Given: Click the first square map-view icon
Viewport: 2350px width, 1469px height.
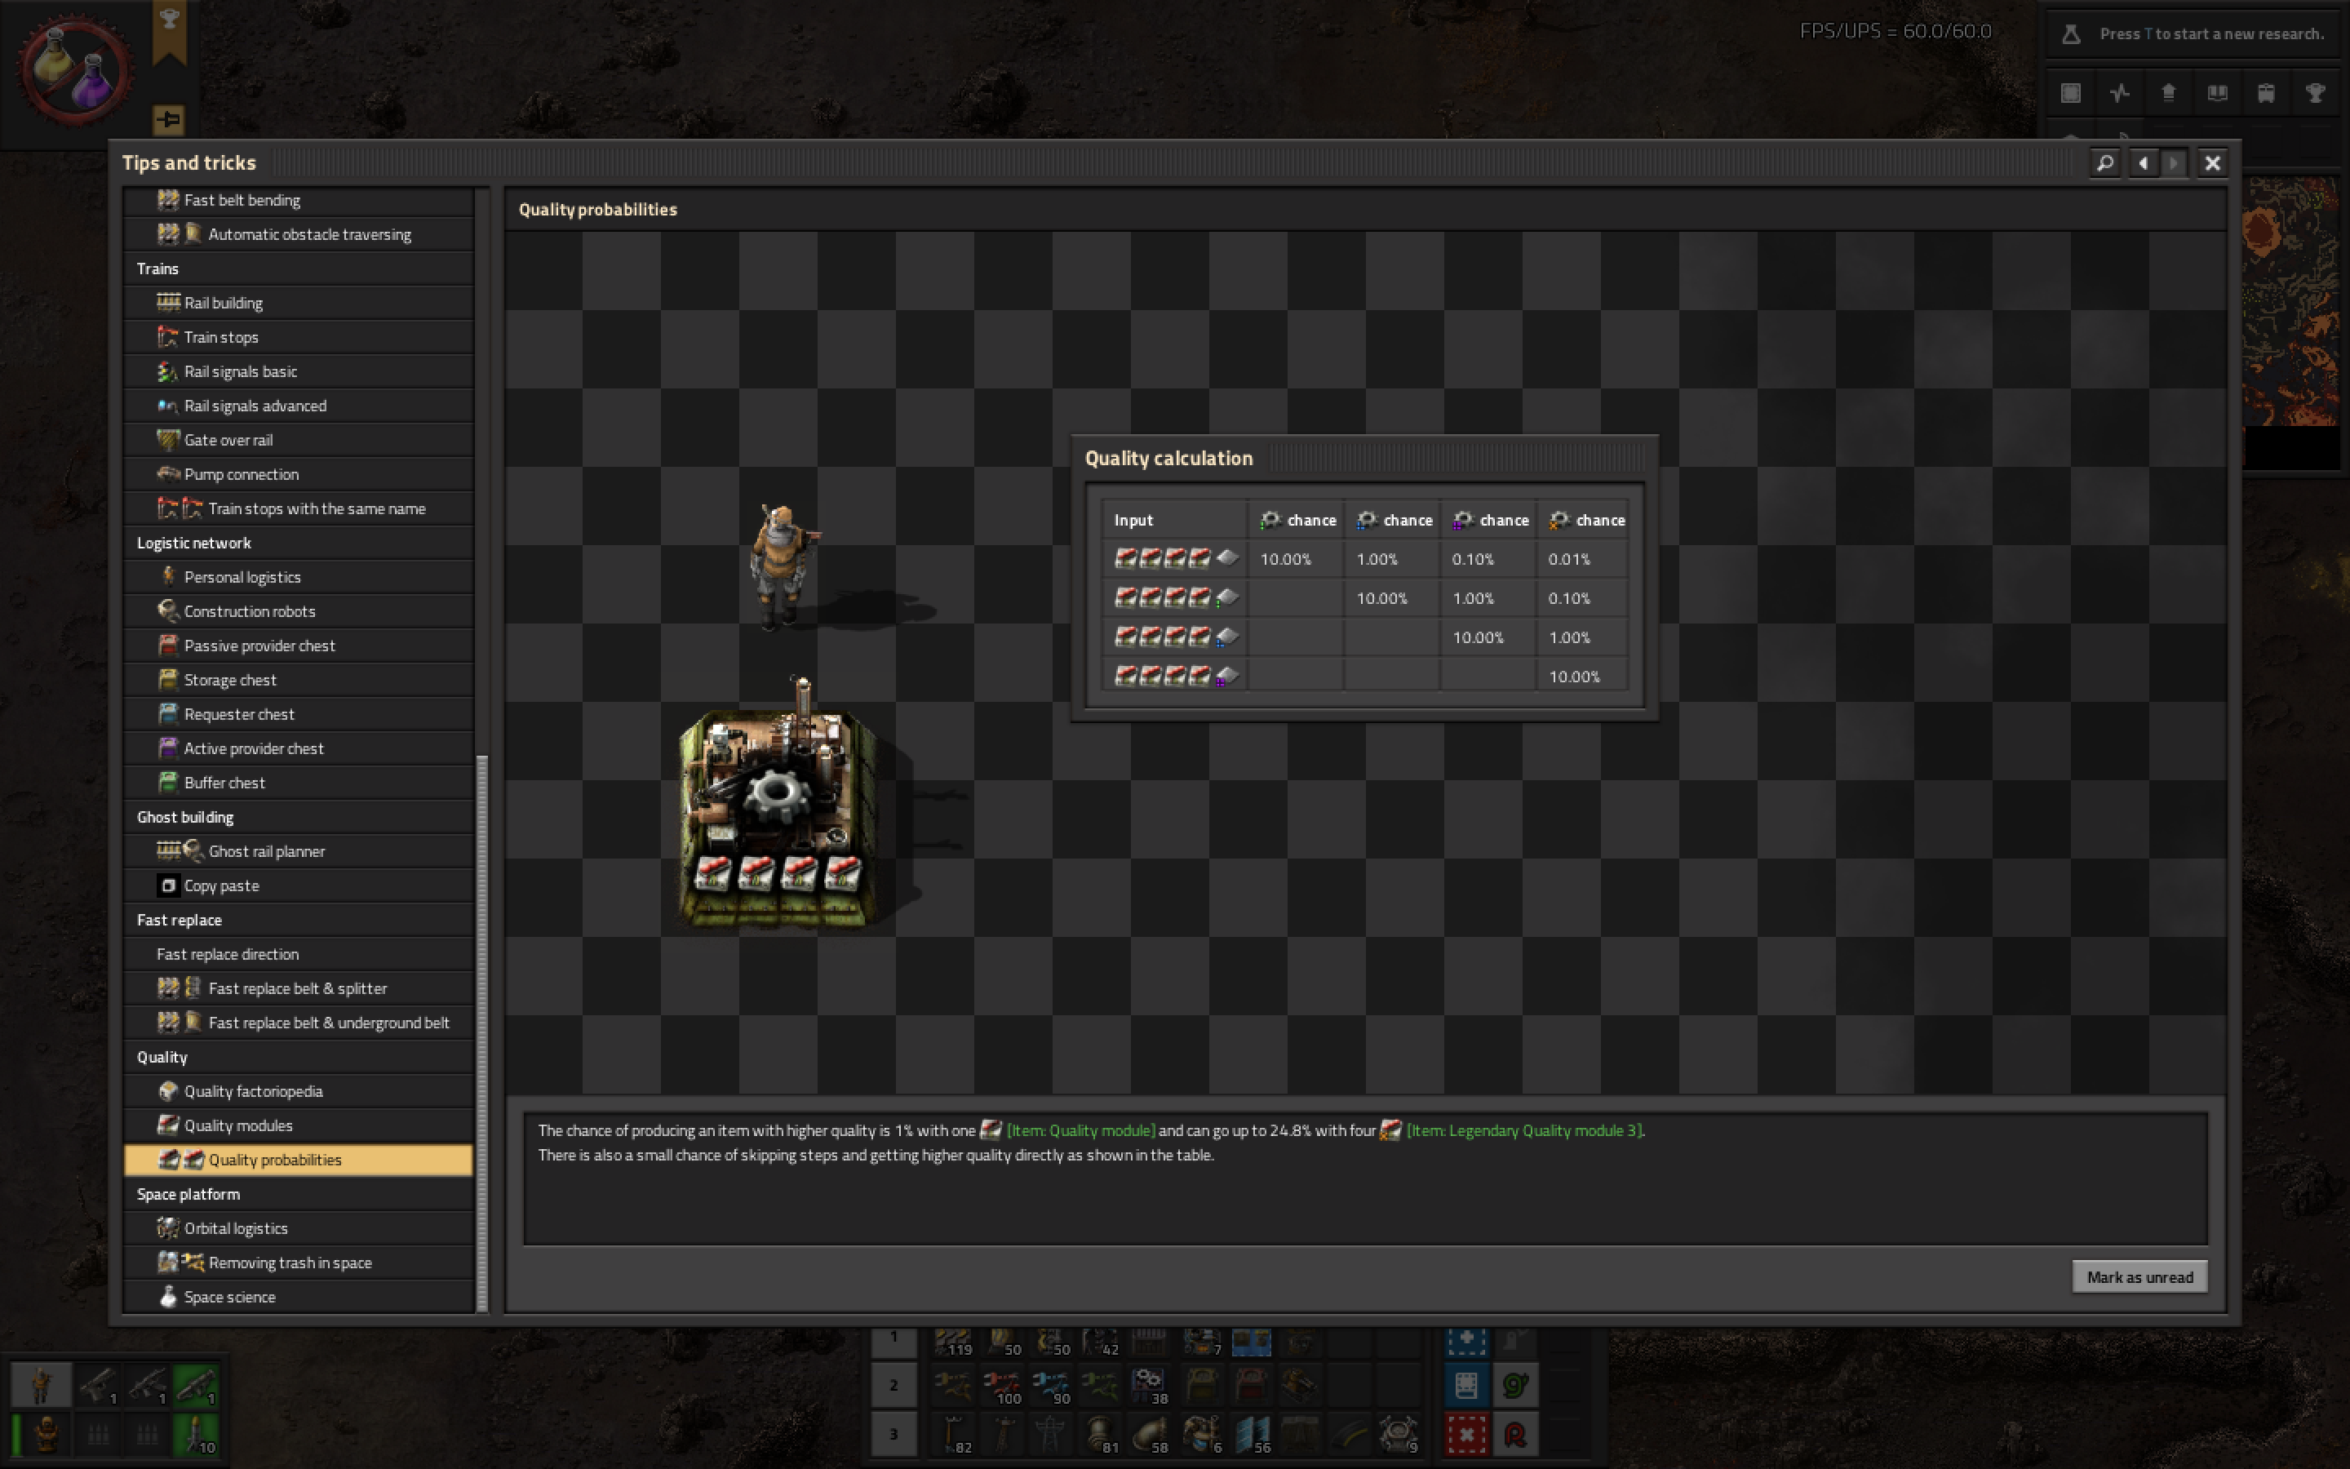Looking at the screenshot, I should click(2071, 93).
